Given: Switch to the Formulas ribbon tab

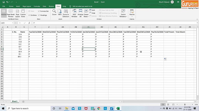Looking at the screenshot, I should click(37, 6).
